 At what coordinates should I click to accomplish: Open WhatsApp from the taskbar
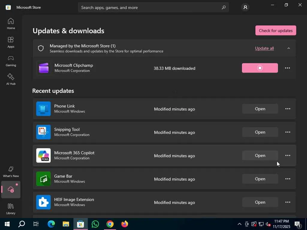tap(95, 224)
